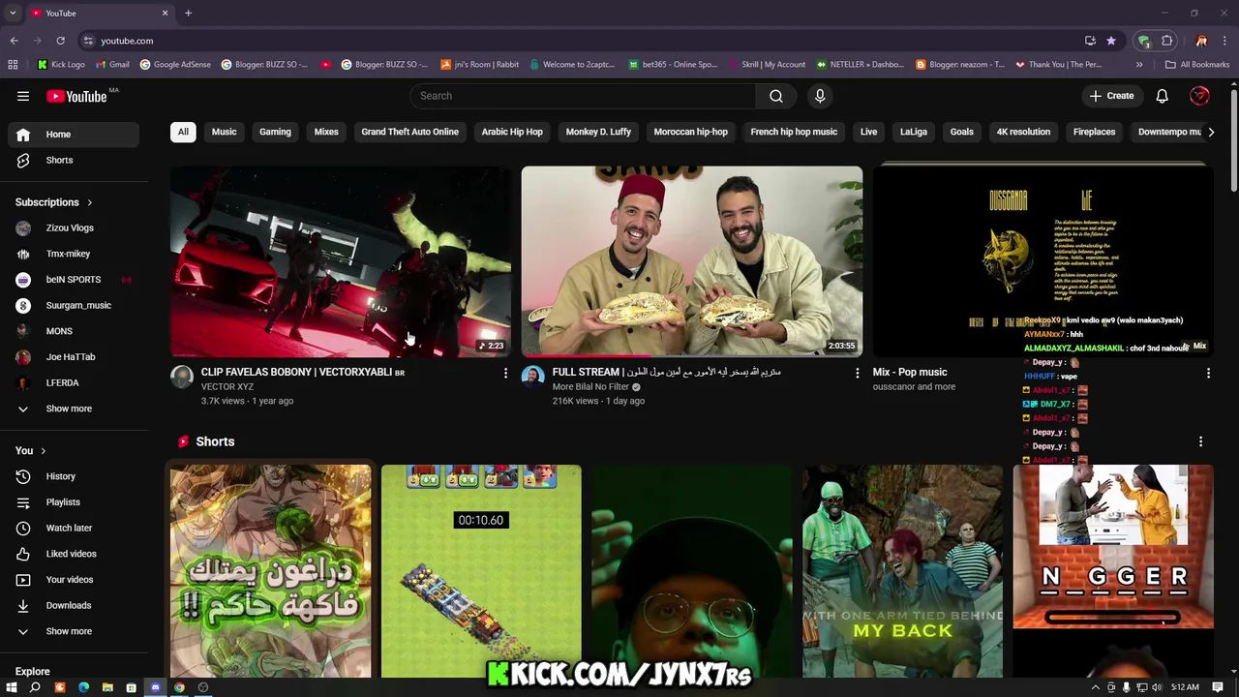Open Shorts in the sidebar

pyautogui.click(x=76, y=160)
